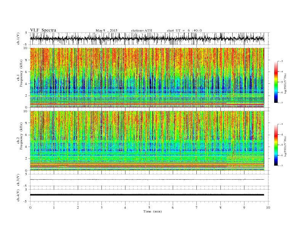
Task: Click the "9" tick on the time axis
Action: point(244,207)
